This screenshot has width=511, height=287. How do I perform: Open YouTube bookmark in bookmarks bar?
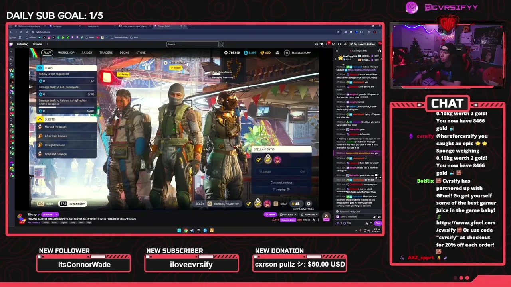coord(98,37)
